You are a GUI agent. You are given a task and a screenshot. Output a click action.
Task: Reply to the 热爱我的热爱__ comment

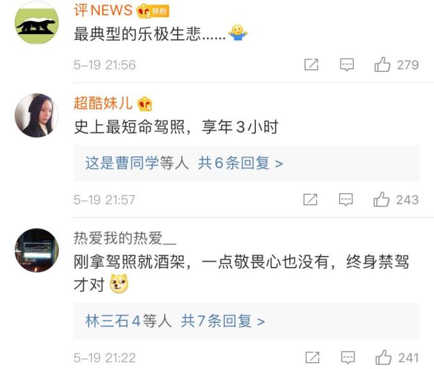click(348, 357)
